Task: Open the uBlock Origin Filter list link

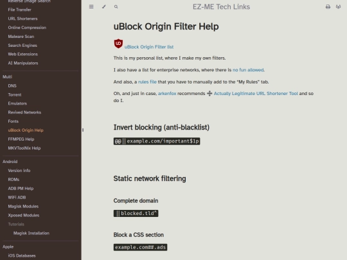Action: pos(149,47)
